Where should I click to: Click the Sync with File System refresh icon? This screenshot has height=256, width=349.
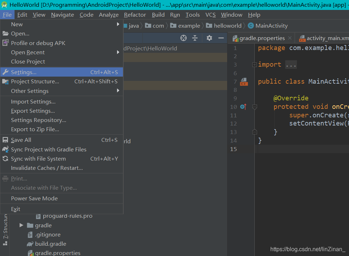point(5,158)
